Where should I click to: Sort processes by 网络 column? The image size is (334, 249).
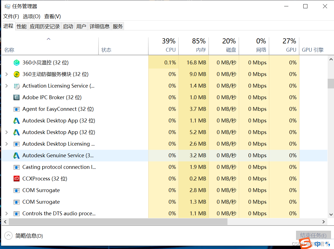click(254, 46)
